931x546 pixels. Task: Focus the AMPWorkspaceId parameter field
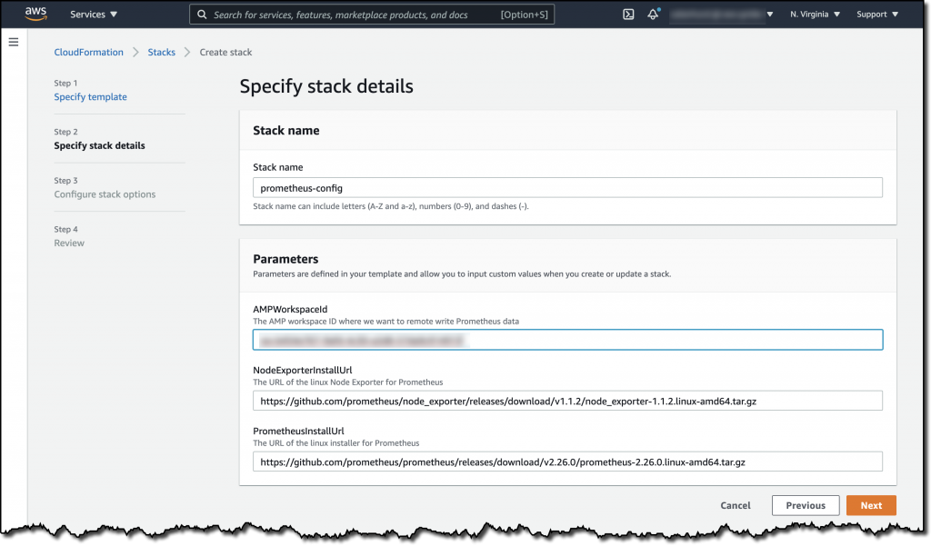566,339
